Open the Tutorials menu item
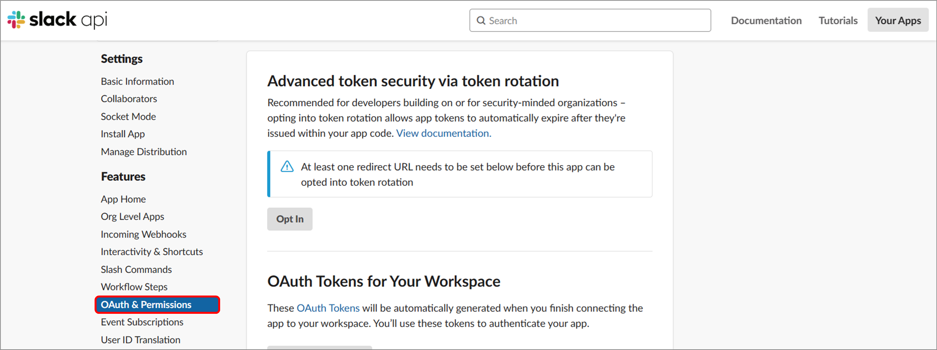The width and height of the screenshot is (937, 350). pyautogui.click(x=838, y=21)
